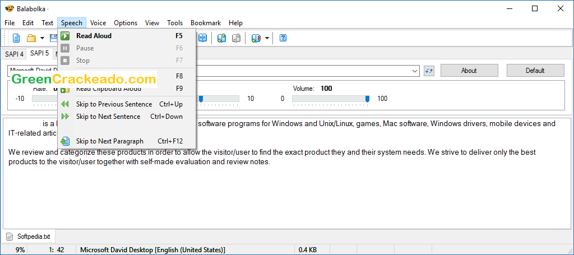
Task: Create a new document with toolbar icon
Action: pos(16,38)
